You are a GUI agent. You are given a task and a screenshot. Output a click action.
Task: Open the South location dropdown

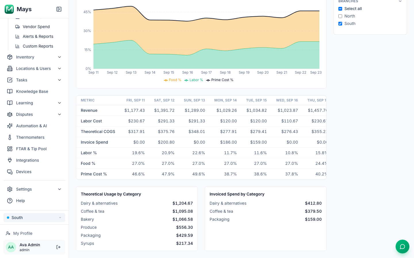tap(34, 218)
